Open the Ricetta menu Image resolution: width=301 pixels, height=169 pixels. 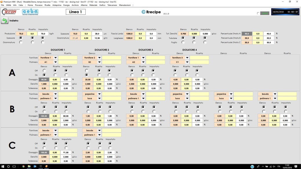pyautogui.click(x=47, y=5)
